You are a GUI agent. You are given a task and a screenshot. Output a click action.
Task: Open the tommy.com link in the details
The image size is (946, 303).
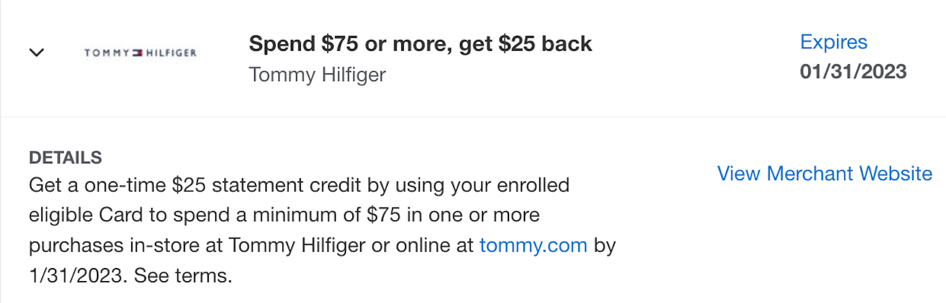pos(533,245)
